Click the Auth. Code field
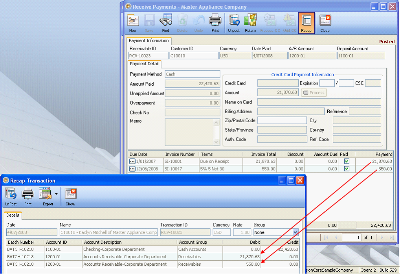This screenshot has width=400, height=274. pyautogui.click(x=282, y=139)
